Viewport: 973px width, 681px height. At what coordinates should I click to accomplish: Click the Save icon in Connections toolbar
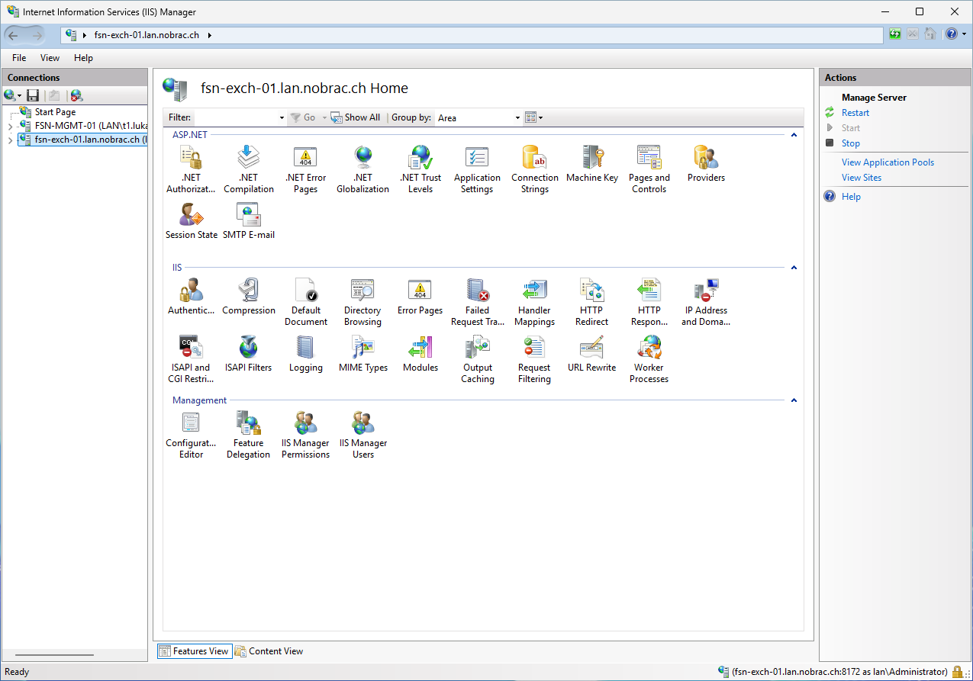coord(33,95)
